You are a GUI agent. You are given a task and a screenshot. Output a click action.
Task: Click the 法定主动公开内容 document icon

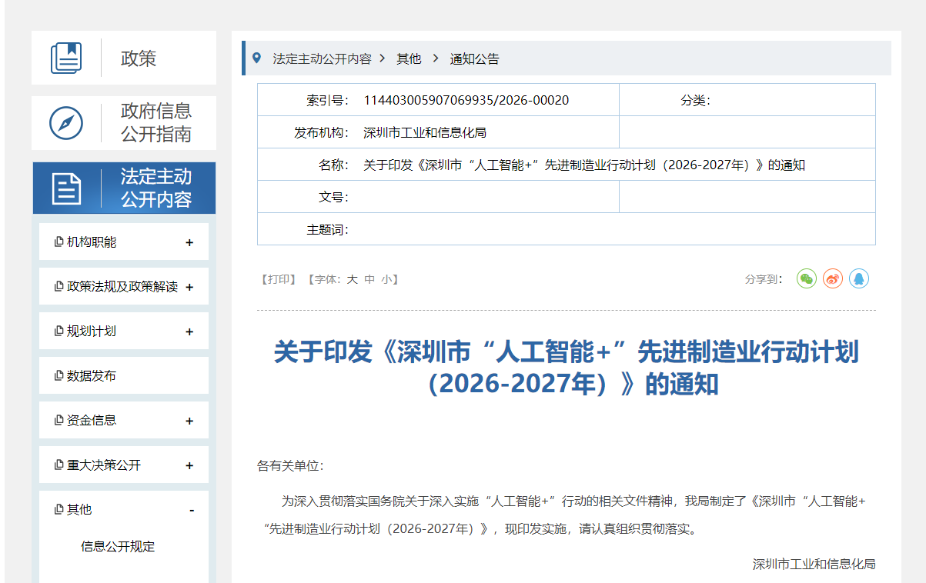coord(66,188)
